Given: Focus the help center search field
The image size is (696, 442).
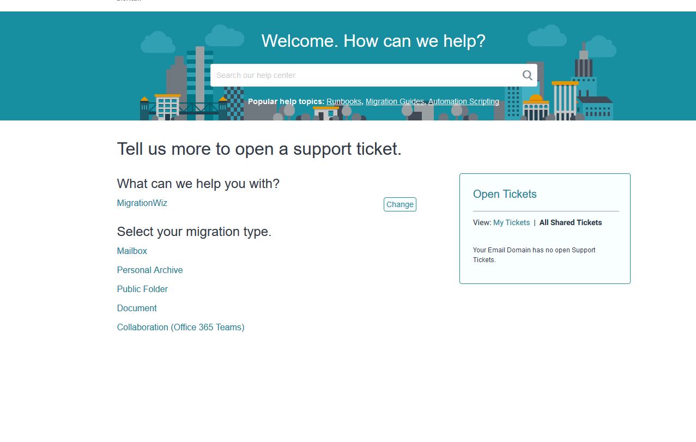Looking at the screenshot, I should [x=365, y=75].
